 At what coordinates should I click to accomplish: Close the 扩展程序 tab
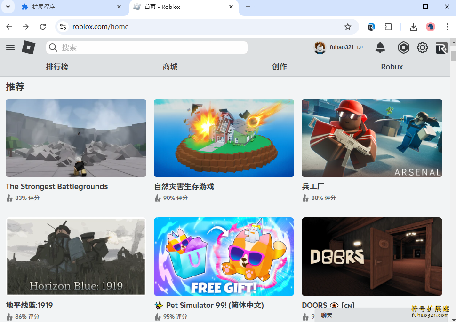119,7
